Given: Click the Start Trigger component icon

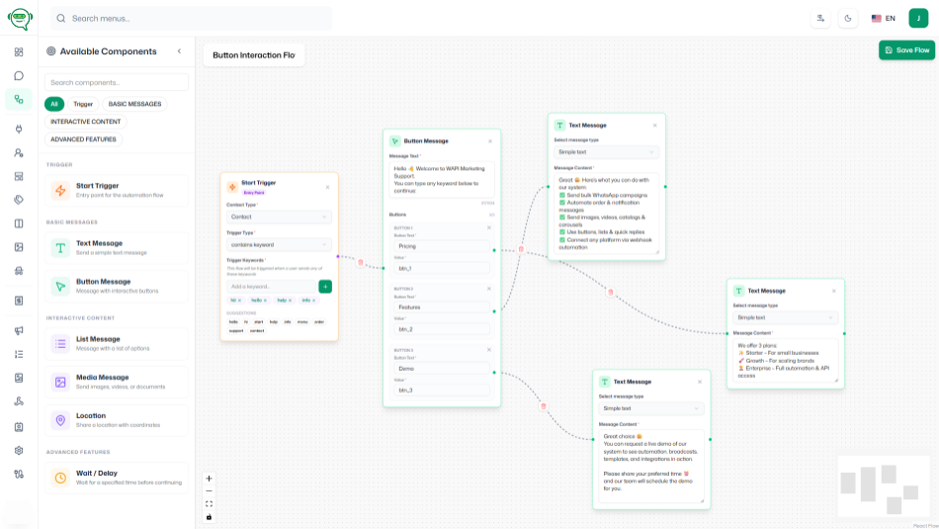Looking at the screenshot, I should 60,191.
